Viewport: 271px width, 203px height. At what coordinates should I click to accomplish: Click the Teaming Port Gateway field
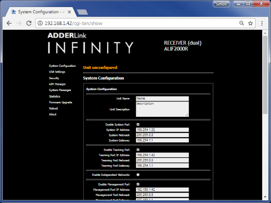[x=162, y=166]
